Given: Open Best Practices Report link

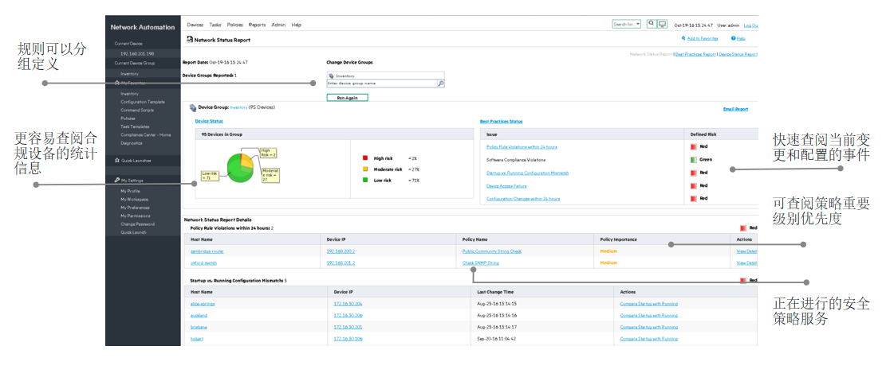Looking at the screenshot, I should click(695, 54).
